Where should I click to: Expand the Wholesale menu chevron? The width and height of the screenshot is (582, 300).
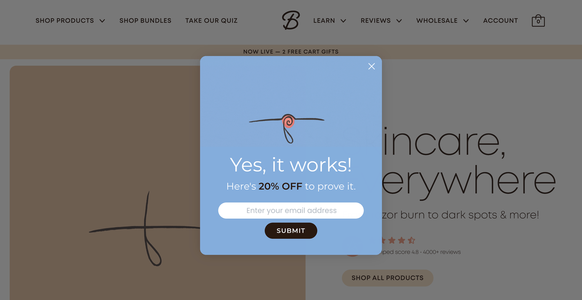466,21
